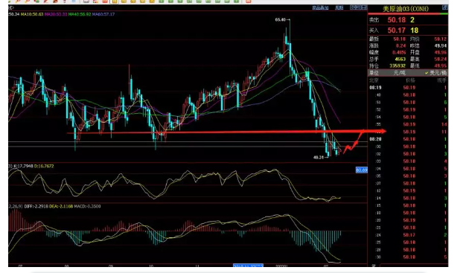Click the red and green buy-sell ratio bar

(x=408, y=14)
